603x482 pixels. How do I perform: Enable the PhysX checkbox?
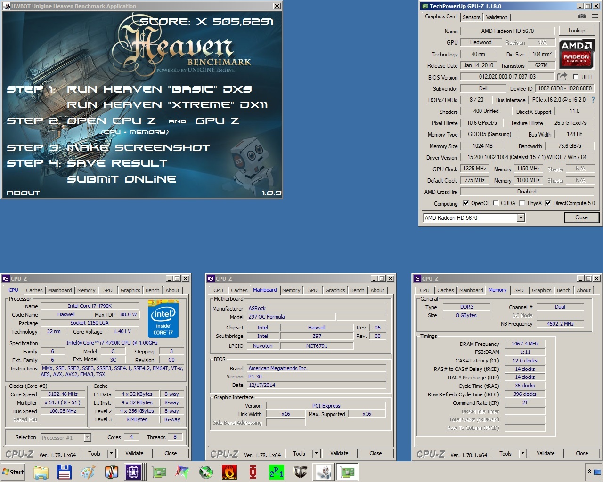point(522,203)
